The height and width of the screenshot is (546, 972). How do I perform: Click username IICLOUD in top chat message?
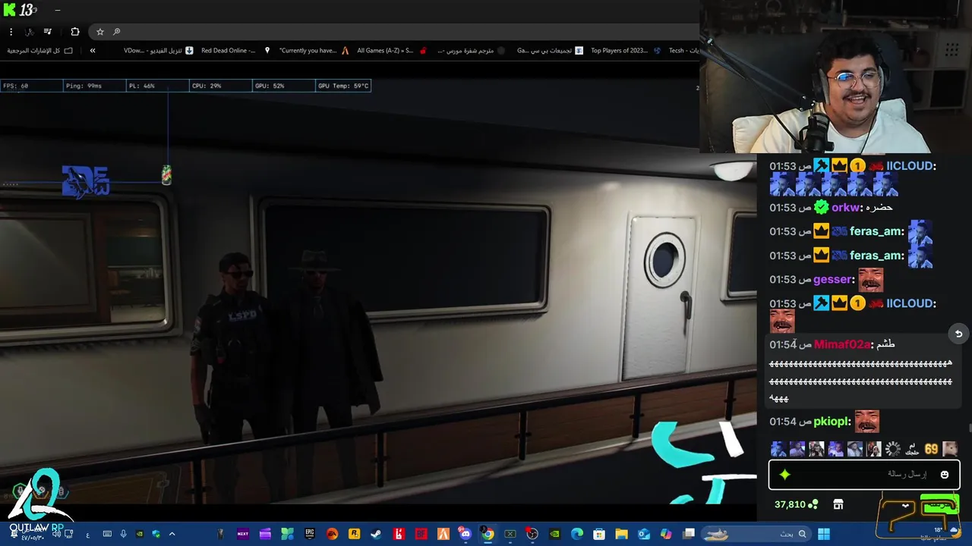coord(910,166)
